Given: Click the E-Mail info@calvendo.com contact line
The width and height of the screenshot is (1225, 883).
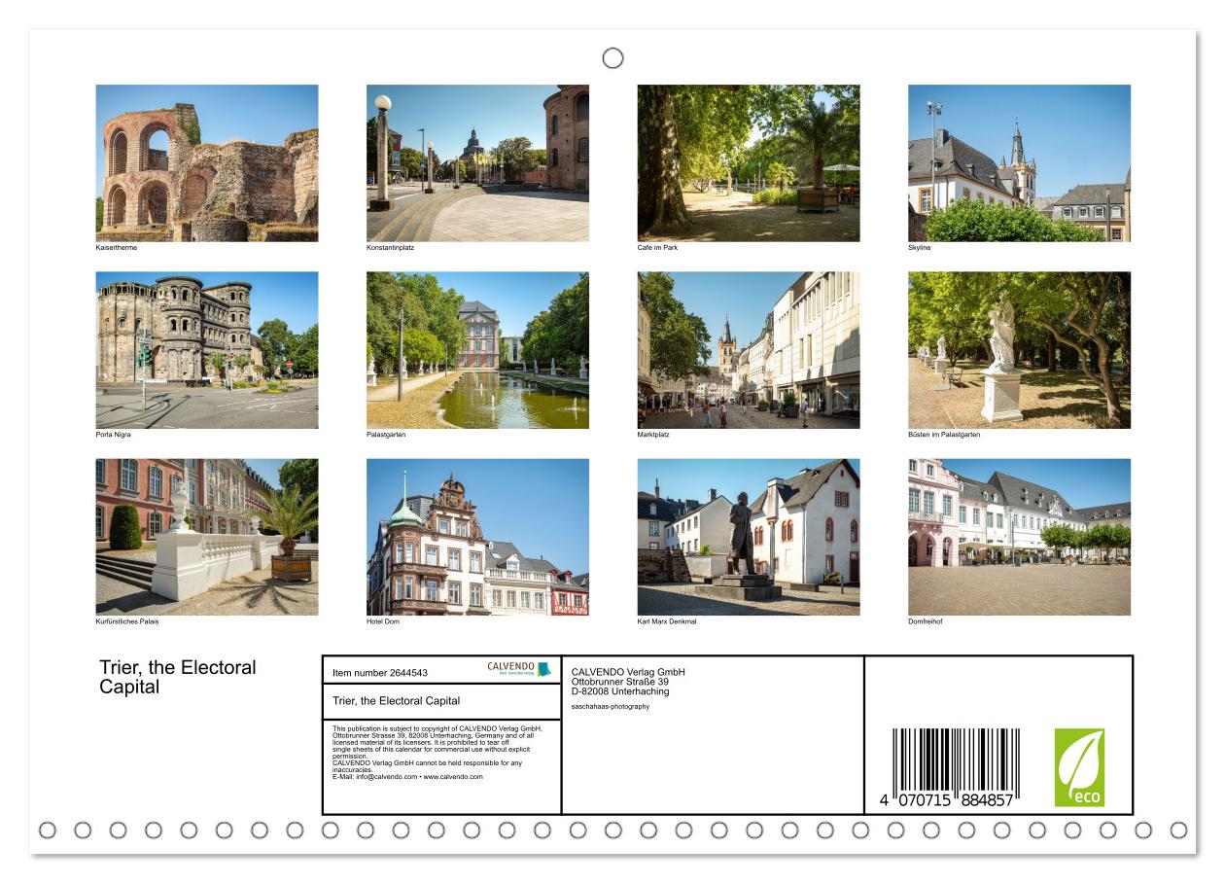Looking at the screenshot, I should point(407,777).
